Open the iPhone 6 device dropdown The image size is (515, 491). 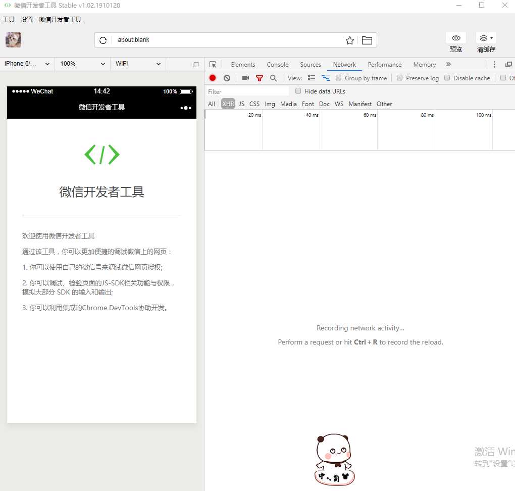(27, 64)
